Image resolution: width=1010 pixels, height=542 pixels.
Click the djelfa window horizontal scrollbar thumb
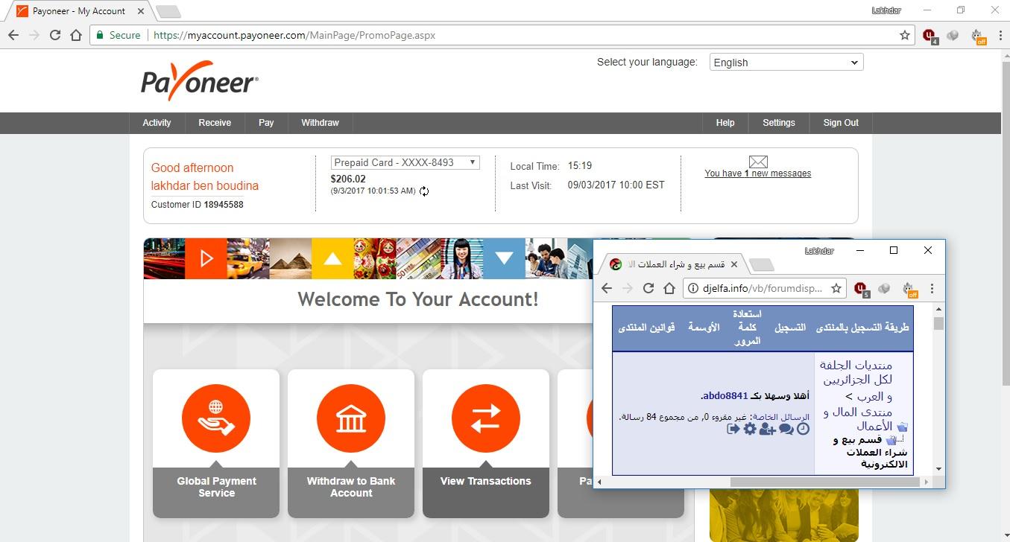(825, 482)
